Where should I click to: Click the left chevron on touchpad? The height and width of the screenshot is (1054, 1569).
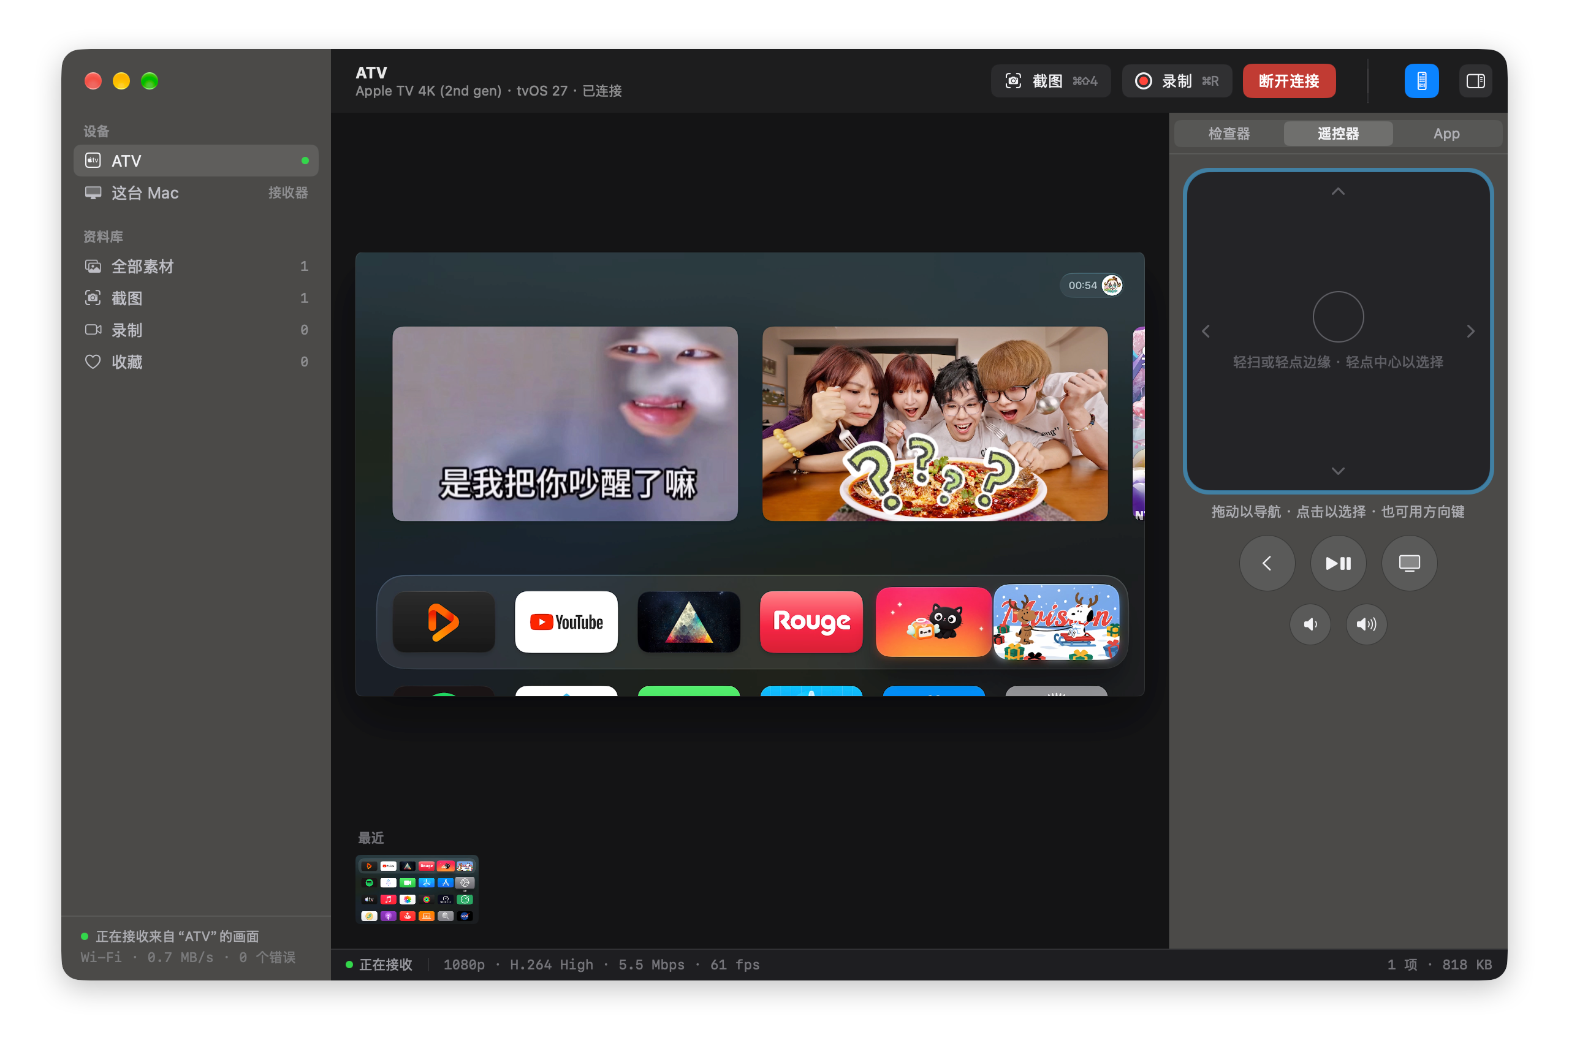tap(1206, 332)
